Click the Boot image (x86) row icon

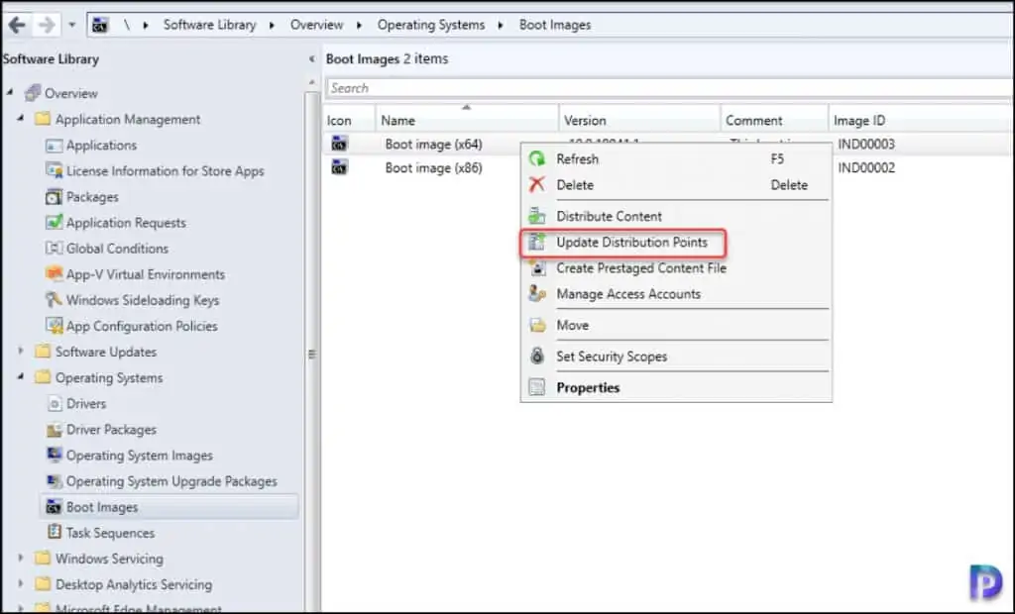(x=339, y=167)
